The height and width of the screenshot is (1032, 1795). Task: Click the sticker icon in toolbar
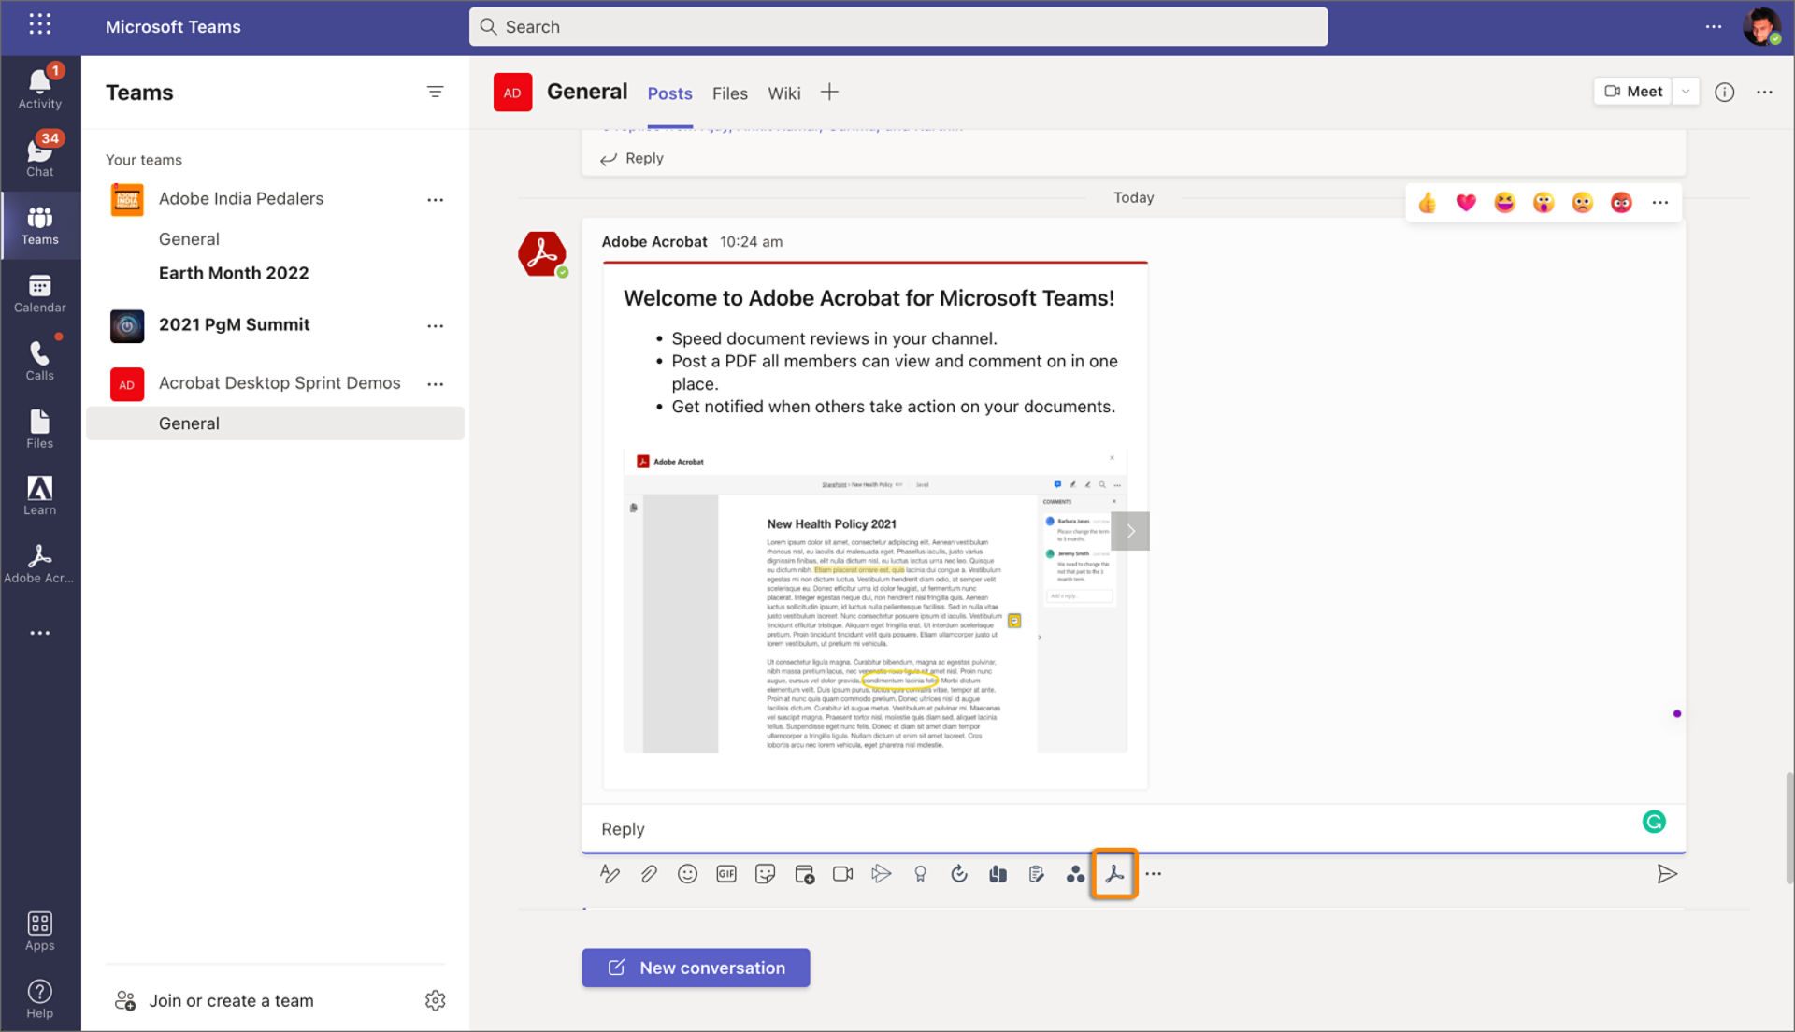[x=765, y=874]
